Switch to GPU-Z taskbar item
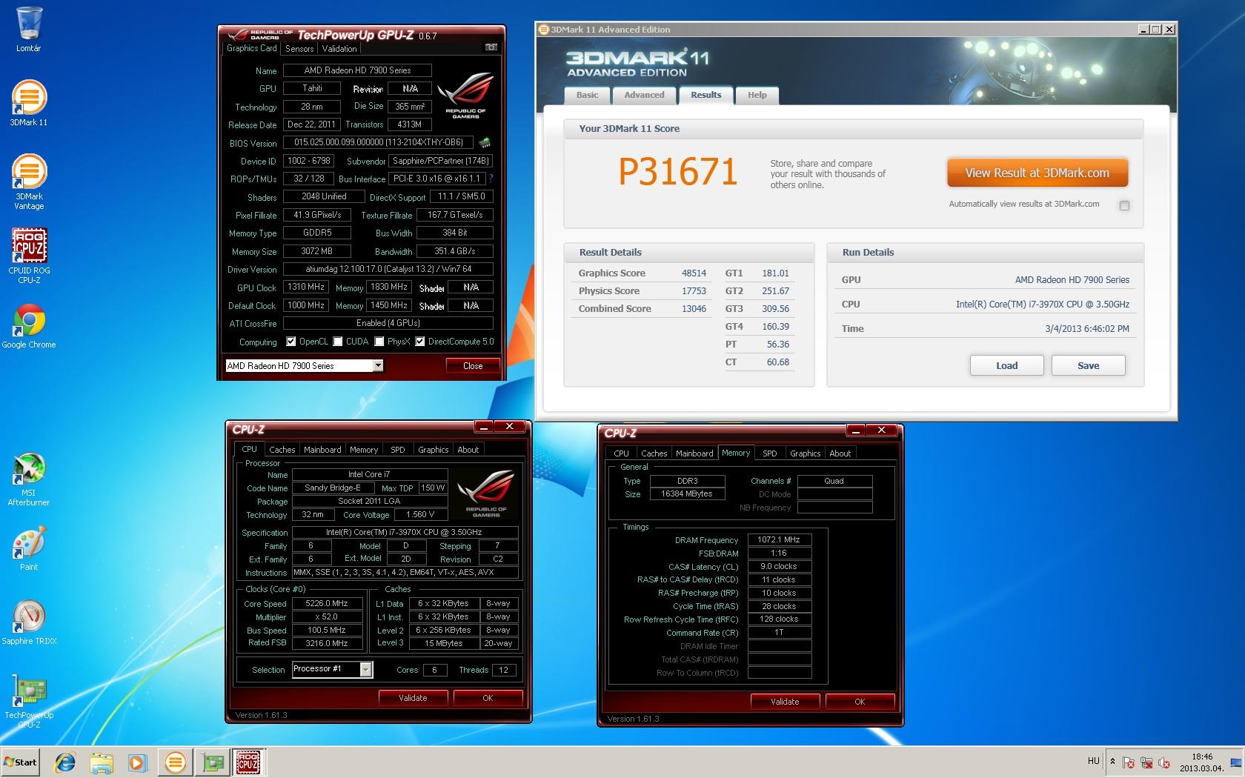The image size is (1245, 778). pyautogui.click(x=213, y=762)
